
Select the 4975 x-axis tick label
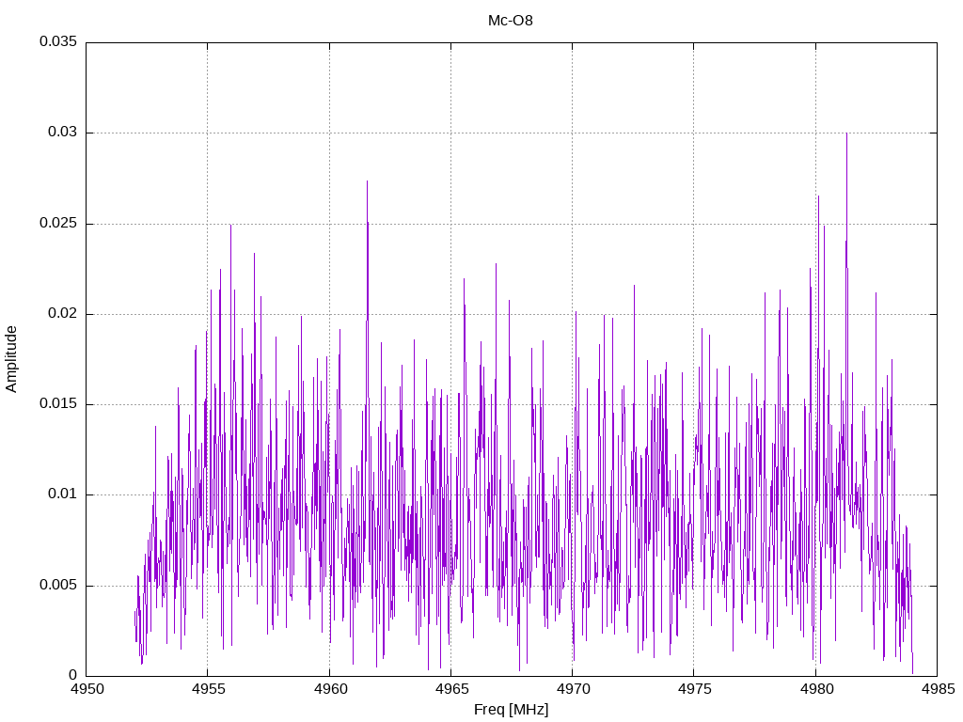(694, 690)
